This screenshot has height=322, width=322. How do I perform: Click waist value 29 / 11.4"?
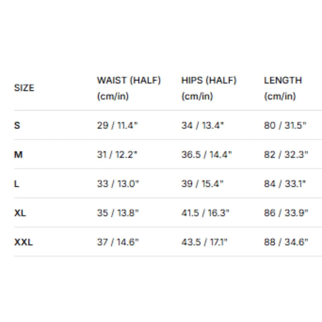point(118,125)
